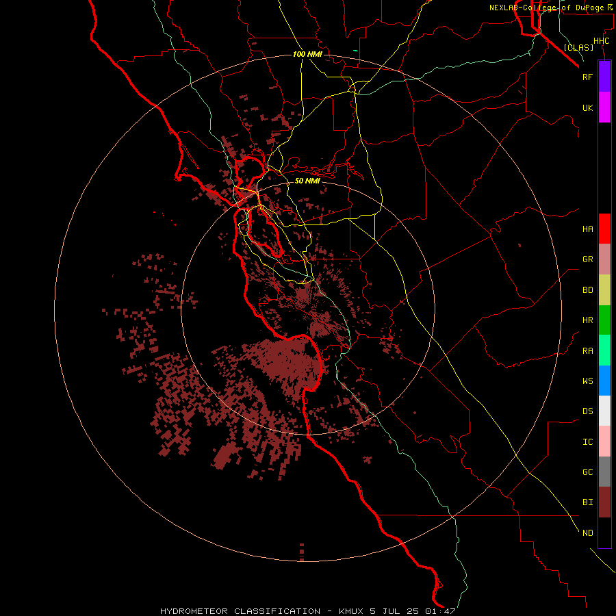This screenshot has height=616, width=616.
Task: Click the ND legend label
Action: coord(587,533)
